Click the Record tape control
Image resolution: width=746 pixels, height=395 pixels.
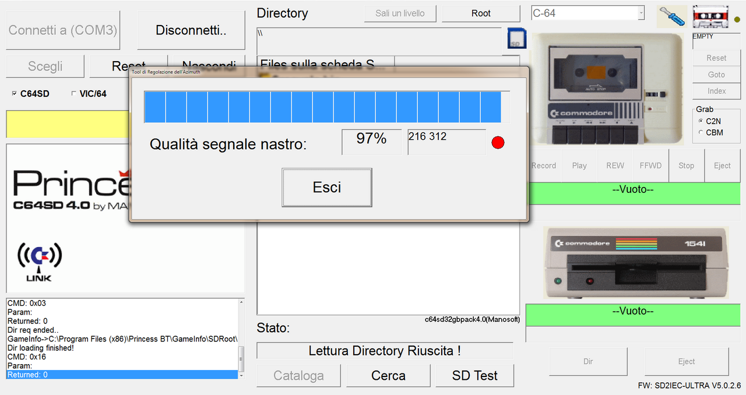coord(544,165)
